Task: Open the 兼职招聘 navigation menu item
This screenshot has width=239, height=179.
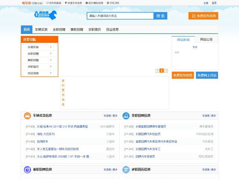Action: (77, 29)
